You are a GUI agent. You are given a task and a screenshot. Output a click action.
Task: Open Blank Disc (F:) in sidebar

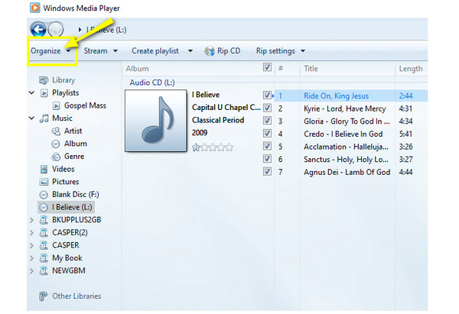tap(76, 195)
